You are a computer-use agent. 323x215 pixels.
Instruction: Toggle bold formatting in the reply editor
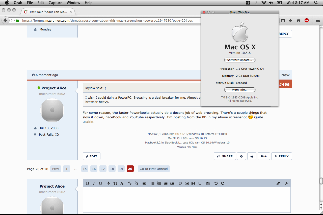click(x=87, y=183)
